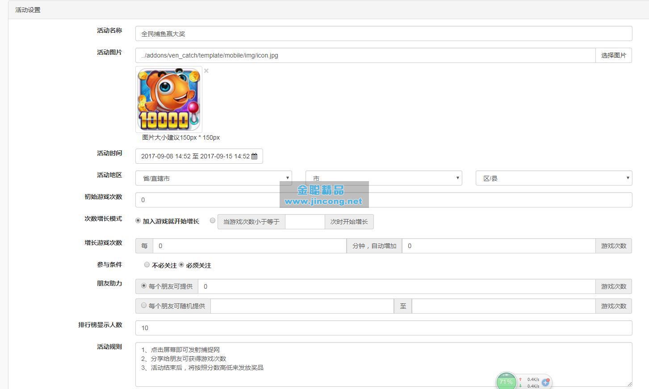Image resolution: width=649 pixels, height=389 pixels.
Task: Click the textarea resize handle in 活动规则
Action: [629, 384]
